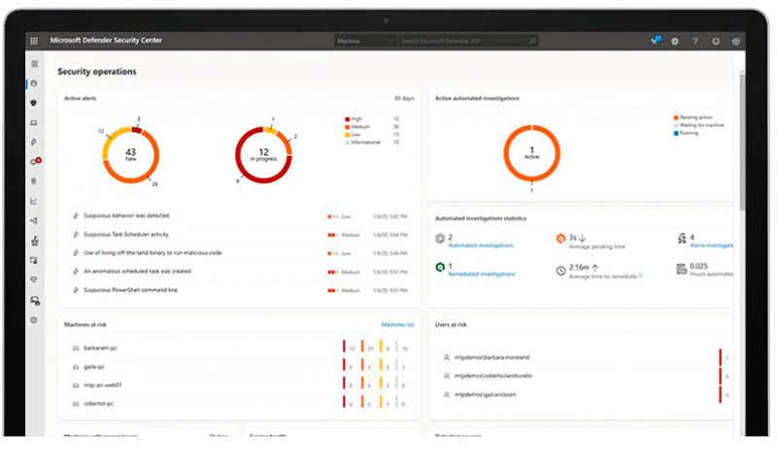This screenshot has width=777, height=450.
Task: Click the clock icon beside 2:16m
Action: (x=560, y=271)
